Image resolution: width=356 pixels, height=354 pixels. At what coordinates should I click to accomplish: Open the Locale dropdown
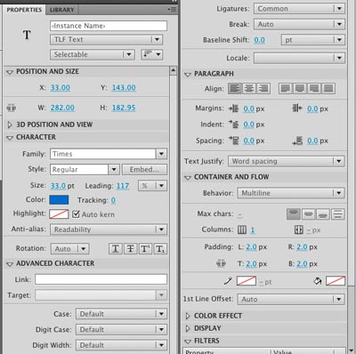coord(299,58)
